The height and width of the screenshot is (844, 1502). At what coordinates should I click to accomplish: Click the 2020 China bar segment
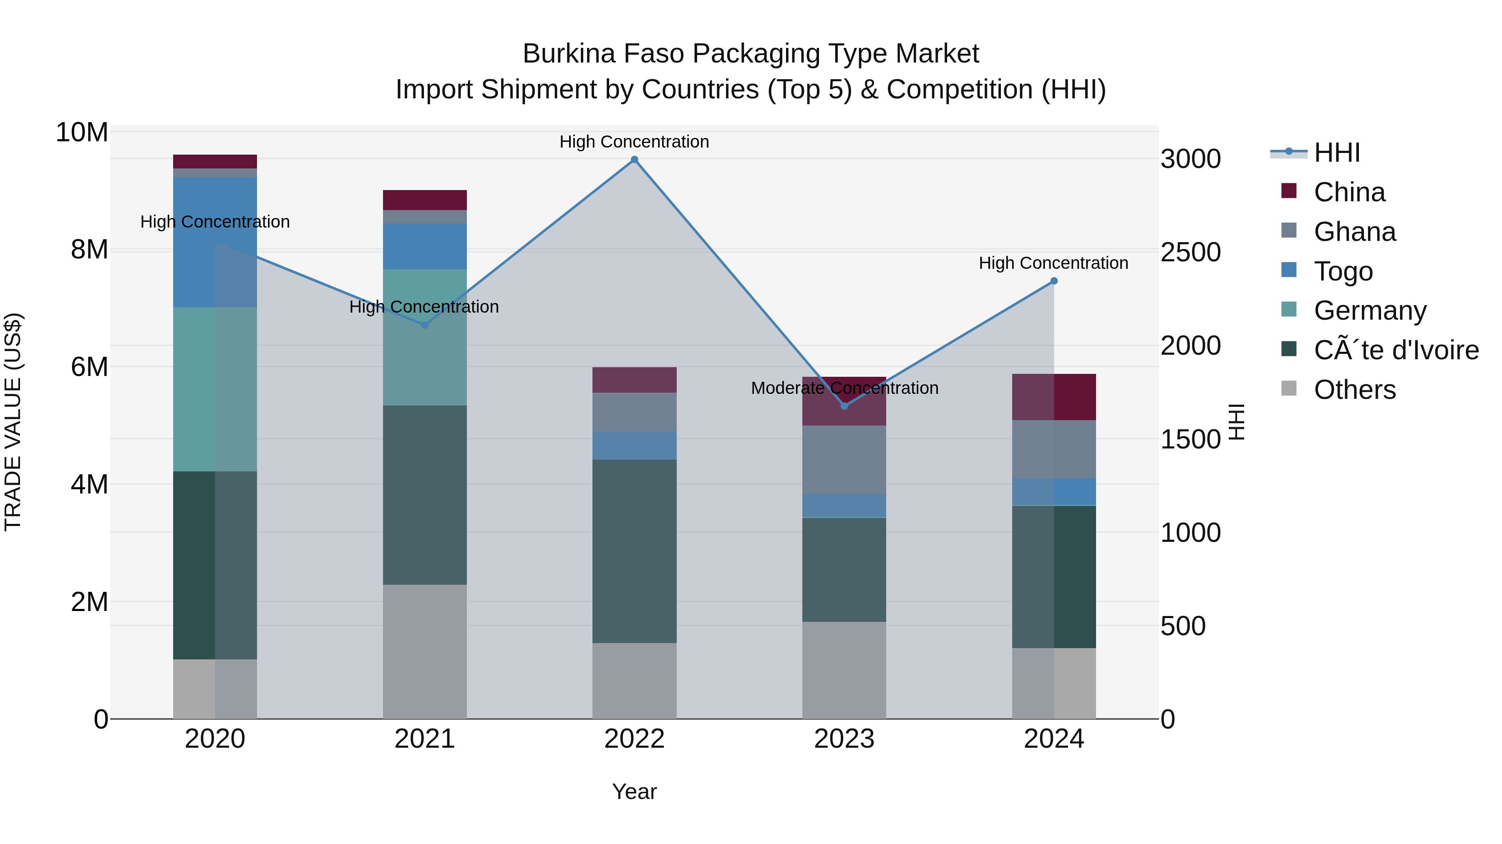214,161
